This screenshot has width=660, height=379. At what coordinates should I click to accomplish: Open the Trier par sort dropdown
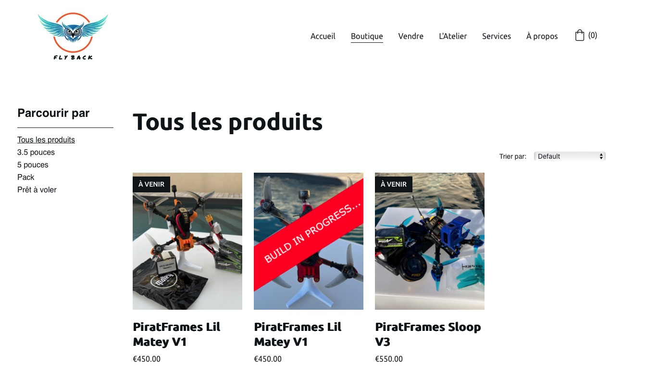tap(570, 156)
